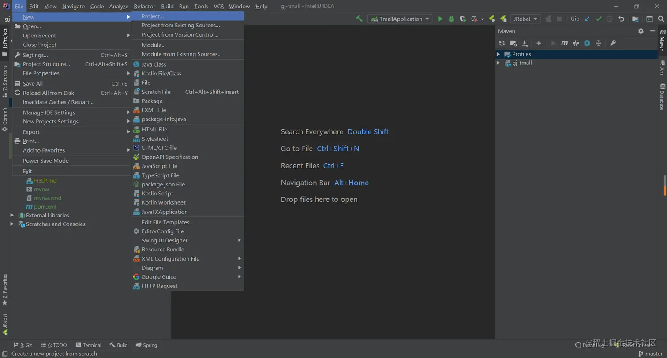This screenshot has width=667, height=358.
Task: Click Project Structure... in File menu
Action: (x=72, y=64)
